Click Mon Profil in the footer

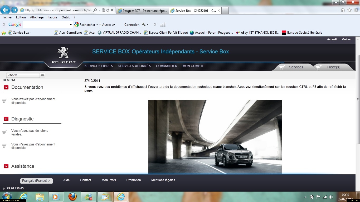[x=109, y=180]
